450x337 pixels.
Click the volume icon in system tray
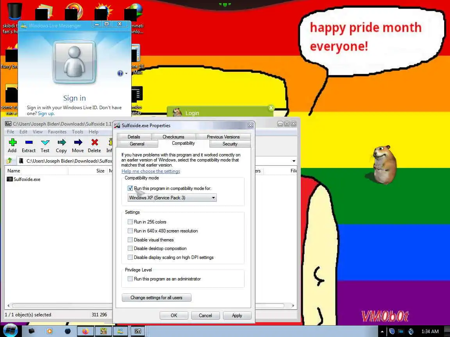[x=411, y=332]
